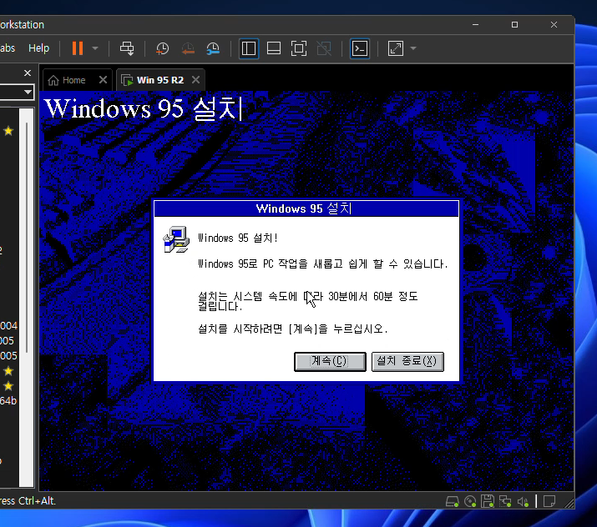Click the line '설치를 시작하려면 [계속]을 누르십시오.'
This screenshot has height=527, width=597.
pyautogui.click(x=293, y=329)
